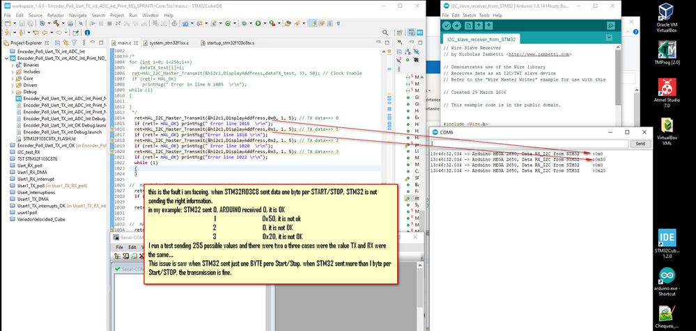Open Arduino Serial Monitor magnifier icon
696x331 pixels.
tap(611, 26)
